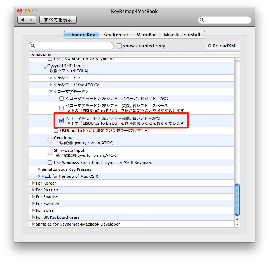Screen dimensions: 269x264
Task: Toggle Geta Input checkbox
Action: tap(50, 140)
